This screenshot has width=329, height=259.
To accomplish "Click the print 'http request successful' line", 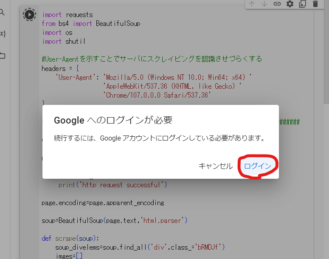I will click(x=112, y=185).
